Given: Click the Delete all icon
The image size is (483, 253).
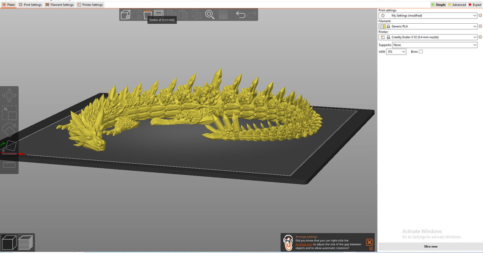Looking at the screenshot, I should coord(148,14).
